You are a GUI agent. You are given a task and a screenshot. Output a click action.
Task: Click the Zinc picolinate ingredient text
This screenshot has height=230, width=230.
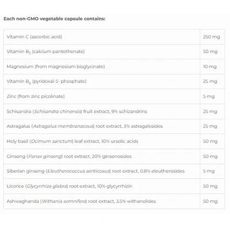[36, 96]
